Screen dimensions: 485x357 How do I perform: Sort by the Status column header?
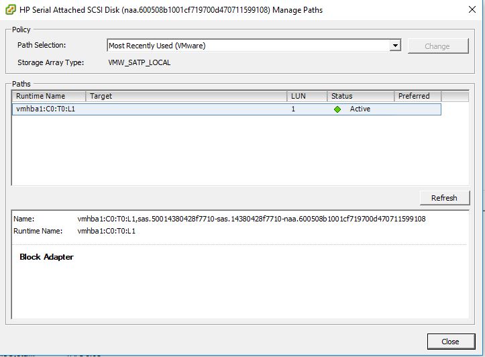pos(361,96)
